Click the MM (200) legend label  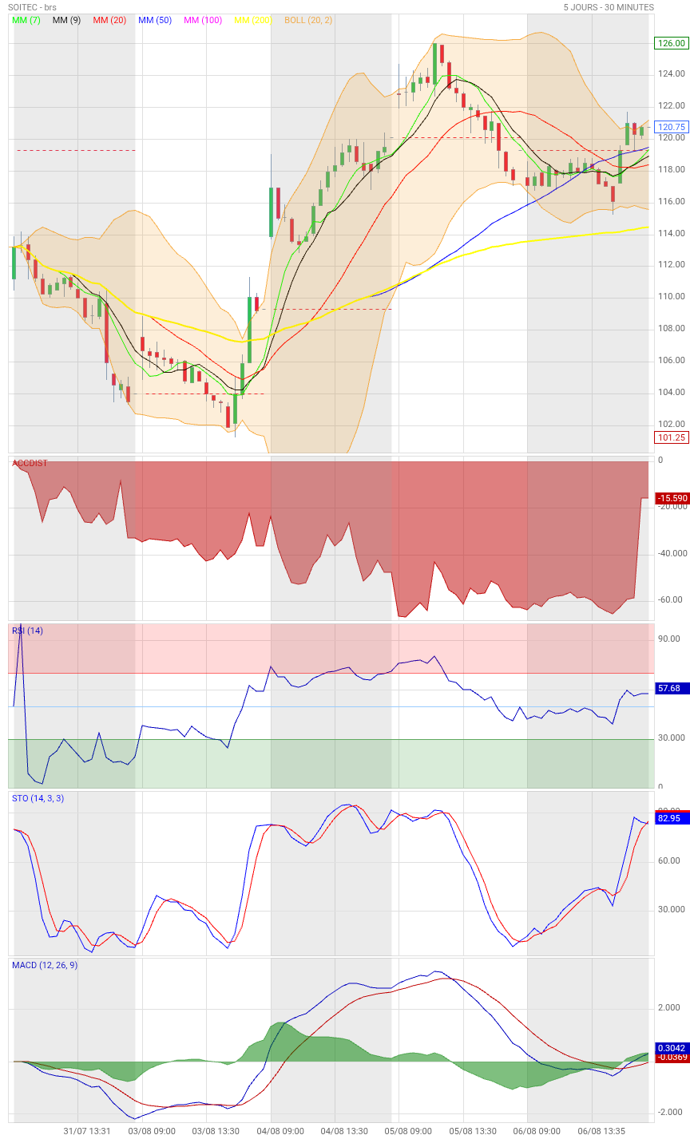(x=253, y=20)
